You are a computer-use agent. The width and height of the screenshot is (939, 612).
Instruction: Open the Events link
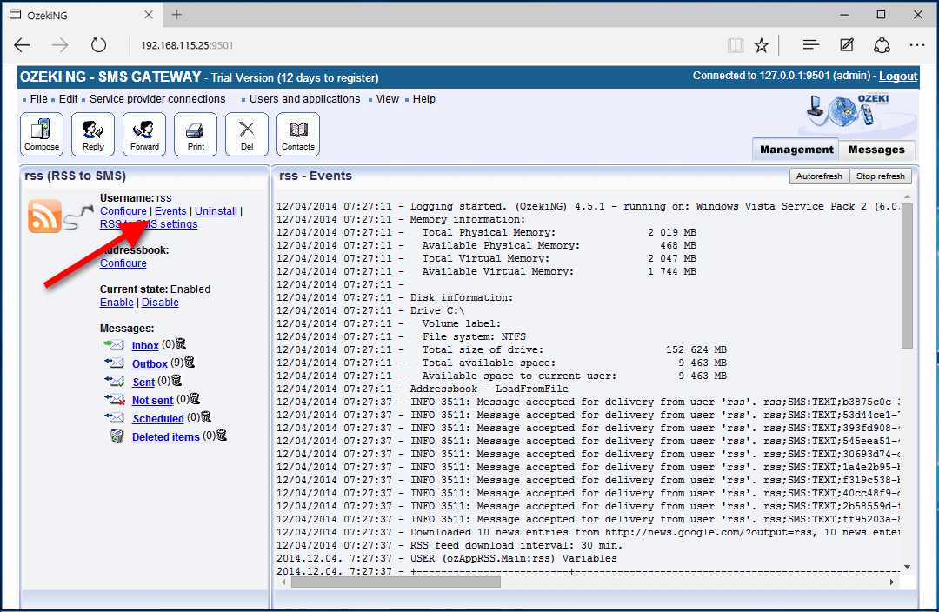[x=170, y=210]
